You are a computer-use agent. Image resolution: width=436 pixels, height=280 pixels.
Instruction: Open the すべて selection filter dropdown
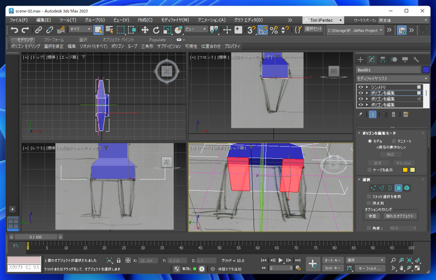[80, 29]
